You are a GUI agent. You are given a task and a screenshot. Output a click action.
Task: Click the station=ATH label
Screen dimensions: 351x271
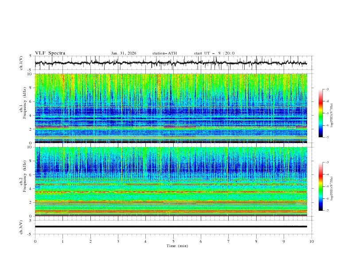(164, 53)
